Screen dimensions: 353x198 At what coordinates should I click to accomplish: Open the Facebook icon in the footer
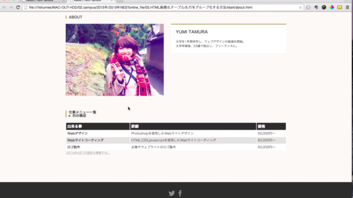180,193
